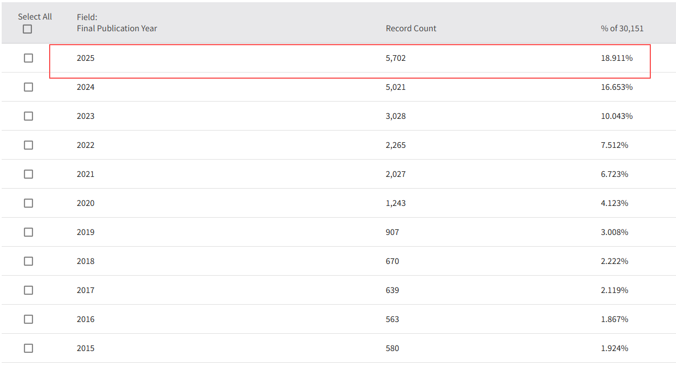Click the 5,702 record count value
The width and height of the screenshot is (676, 365).
coord(395,58)
